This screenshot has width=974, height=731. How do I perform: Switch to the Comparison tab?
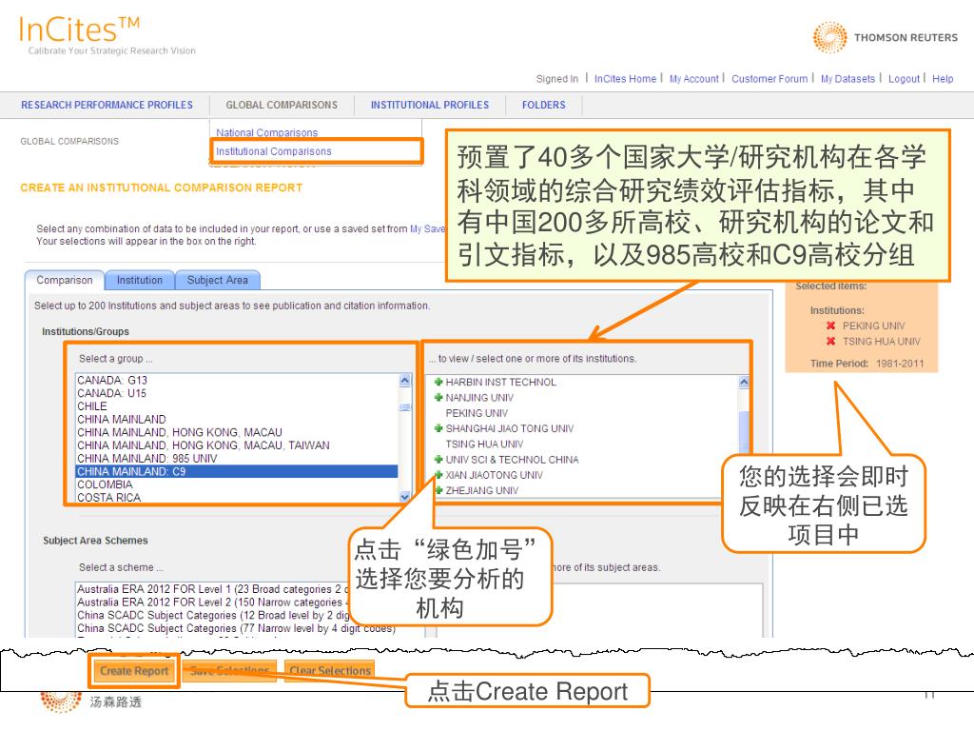click(x=65, y=281)
